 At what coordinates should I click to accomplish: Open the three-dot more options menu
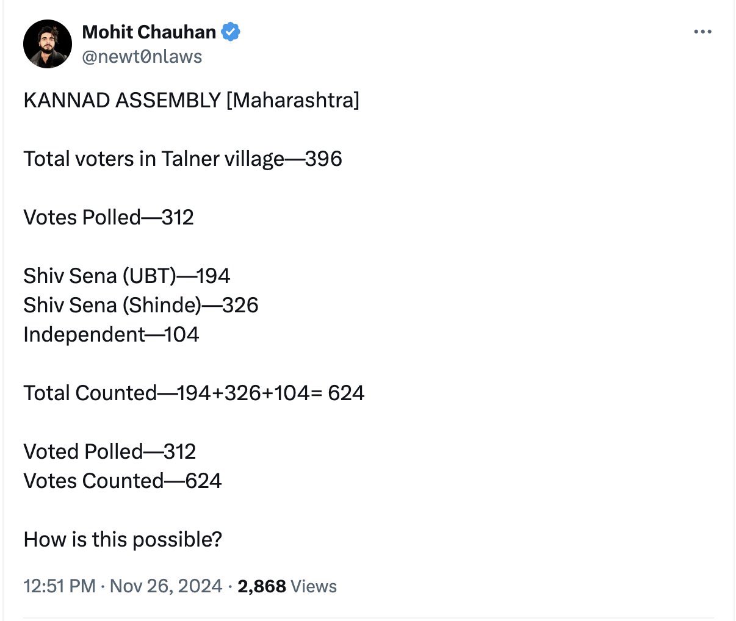click(x=703, y=32)
